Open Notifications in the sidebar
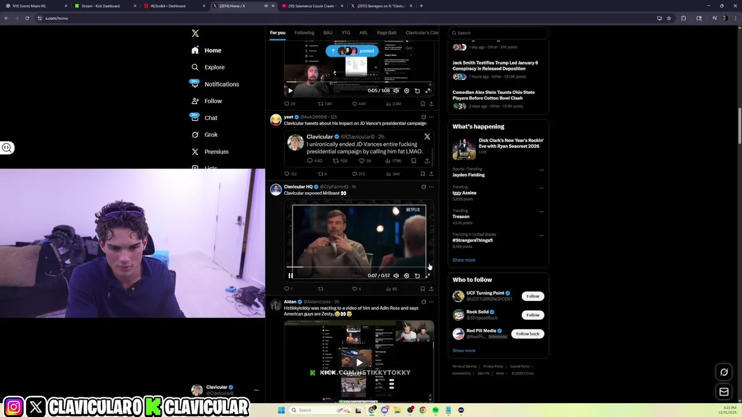This screenshot has width=742, height=417. pyautogui.click(x=215, y=84)
